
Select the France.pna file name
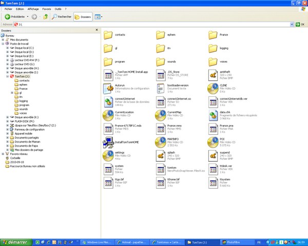pyautogui.click(x=226, y=126)
